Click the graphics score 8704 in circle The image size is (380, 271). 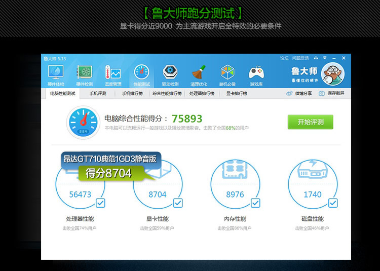click(x=158, y=195)
